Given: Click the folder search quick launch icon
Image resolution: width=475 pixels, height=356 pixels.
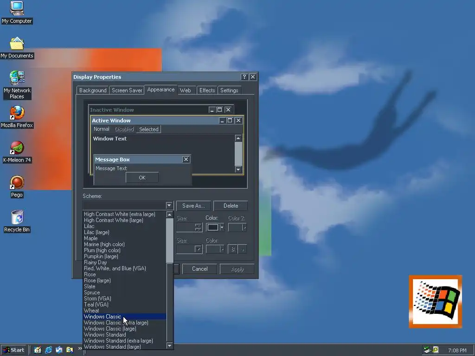Looking at the screenshot, I should 70,350.
